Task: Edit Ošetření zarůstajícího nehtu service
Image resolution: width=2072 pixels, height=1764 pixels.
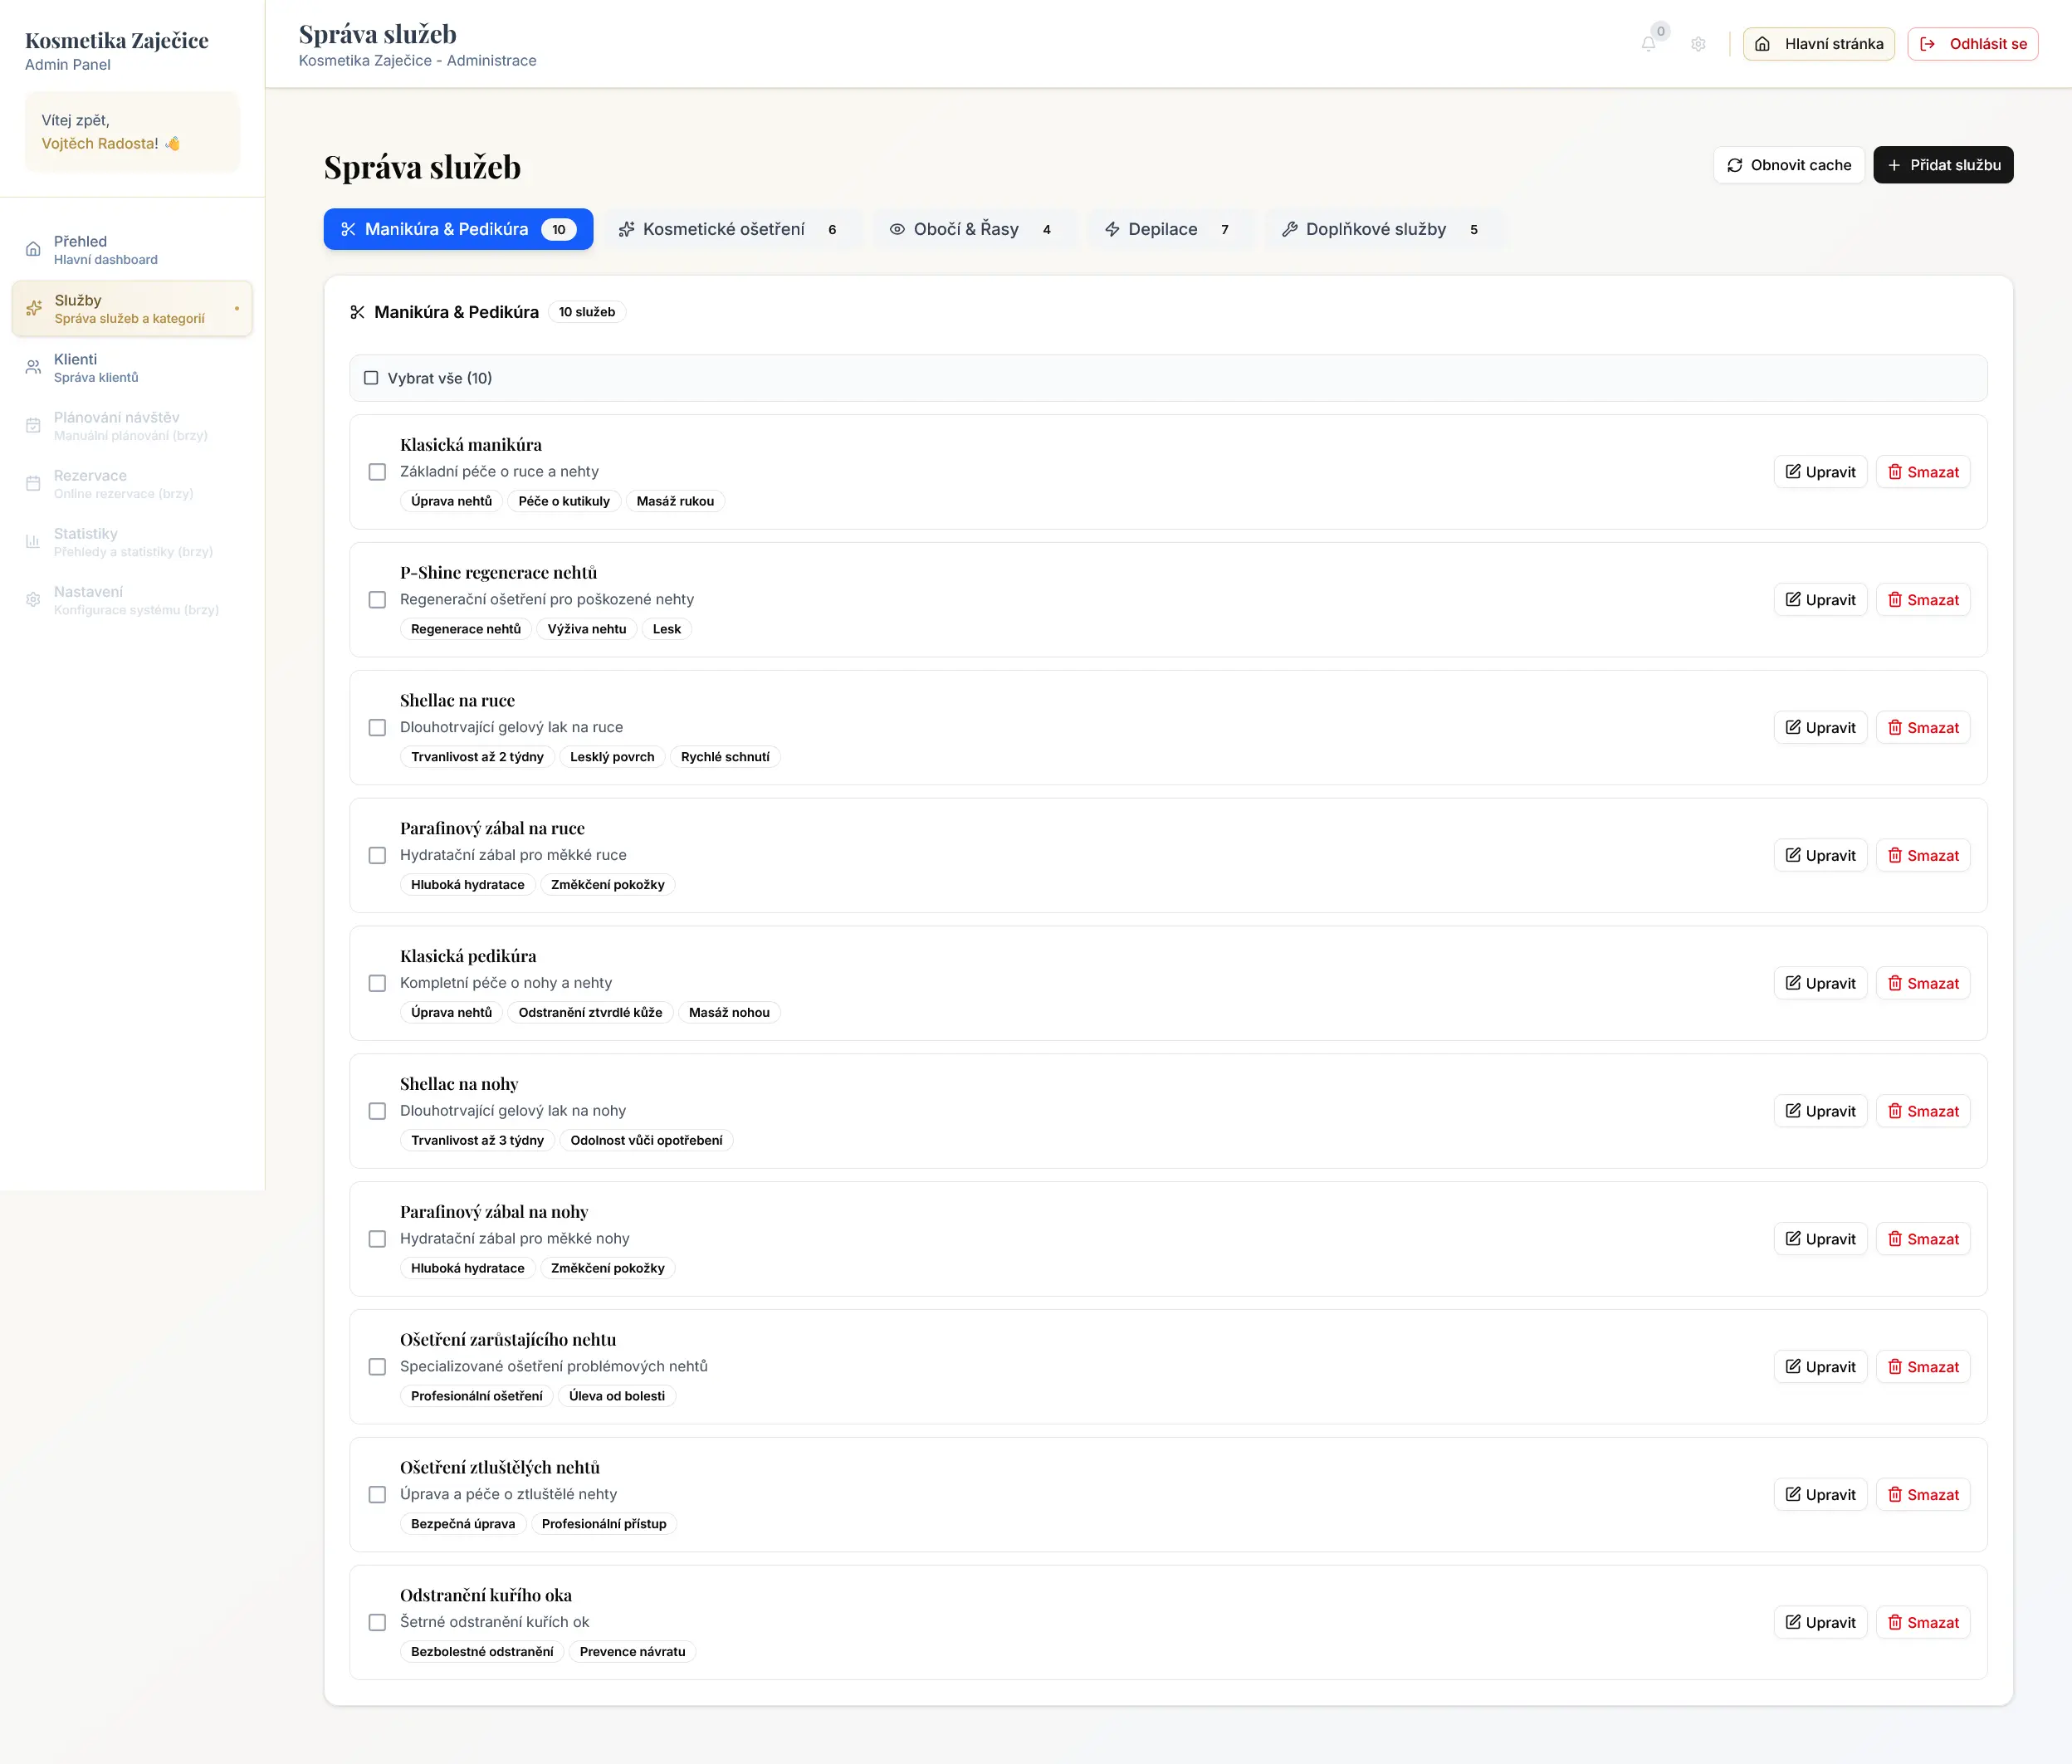Action: (x=1820, y=1367)
